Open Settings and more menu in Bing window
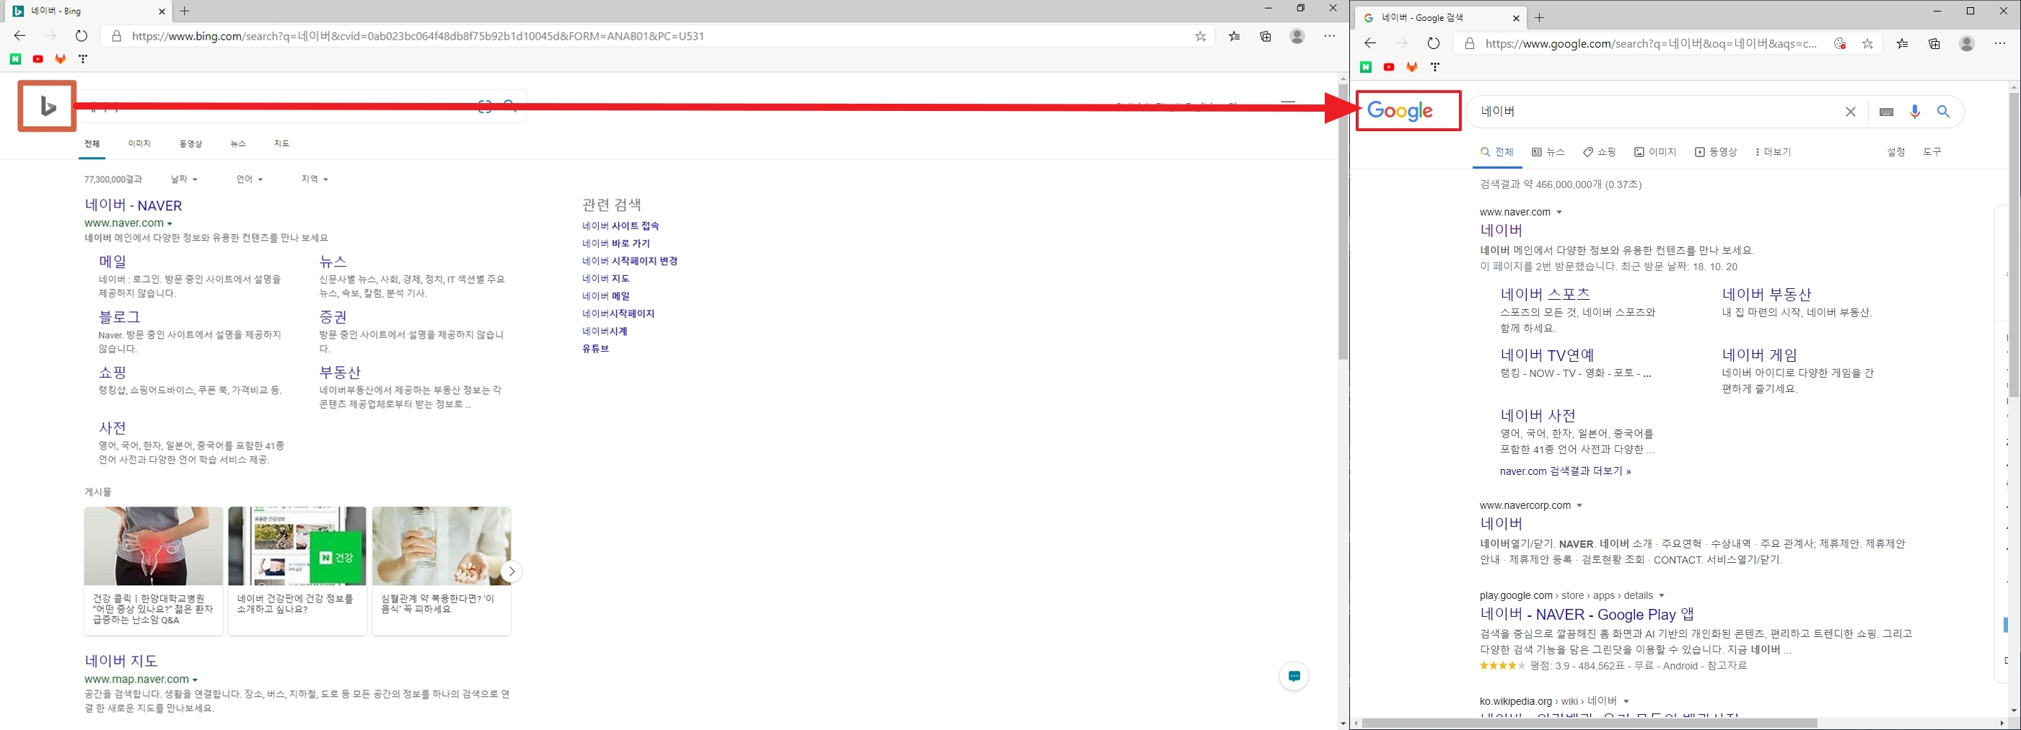This screenshot has height=730, width=2021. (x=1330, y=36)
